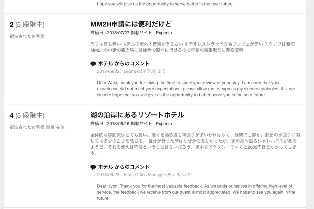Click the 2018/09/02 Leonard (ホテル) より byline

(131, 71)
